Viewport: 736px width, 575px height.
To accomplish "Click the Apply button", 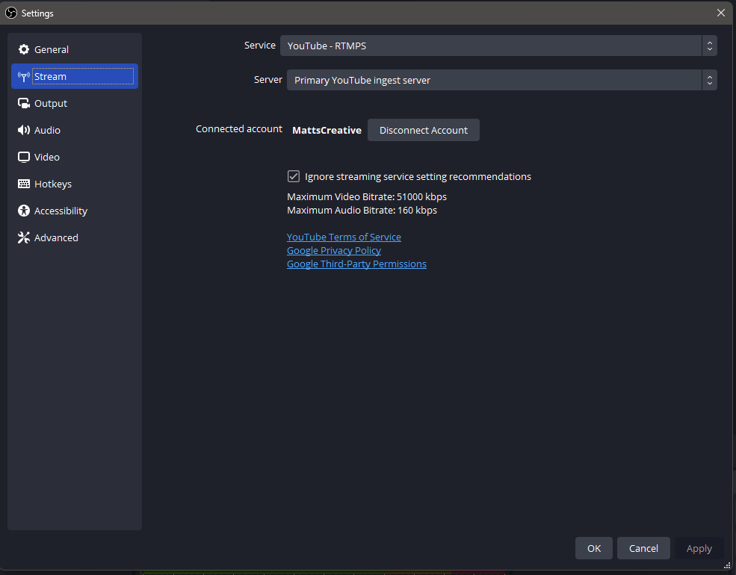I will coord(699,547).
